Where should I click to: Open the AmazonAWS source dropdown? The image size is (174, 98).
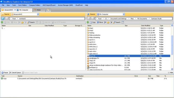pos(38,14)
